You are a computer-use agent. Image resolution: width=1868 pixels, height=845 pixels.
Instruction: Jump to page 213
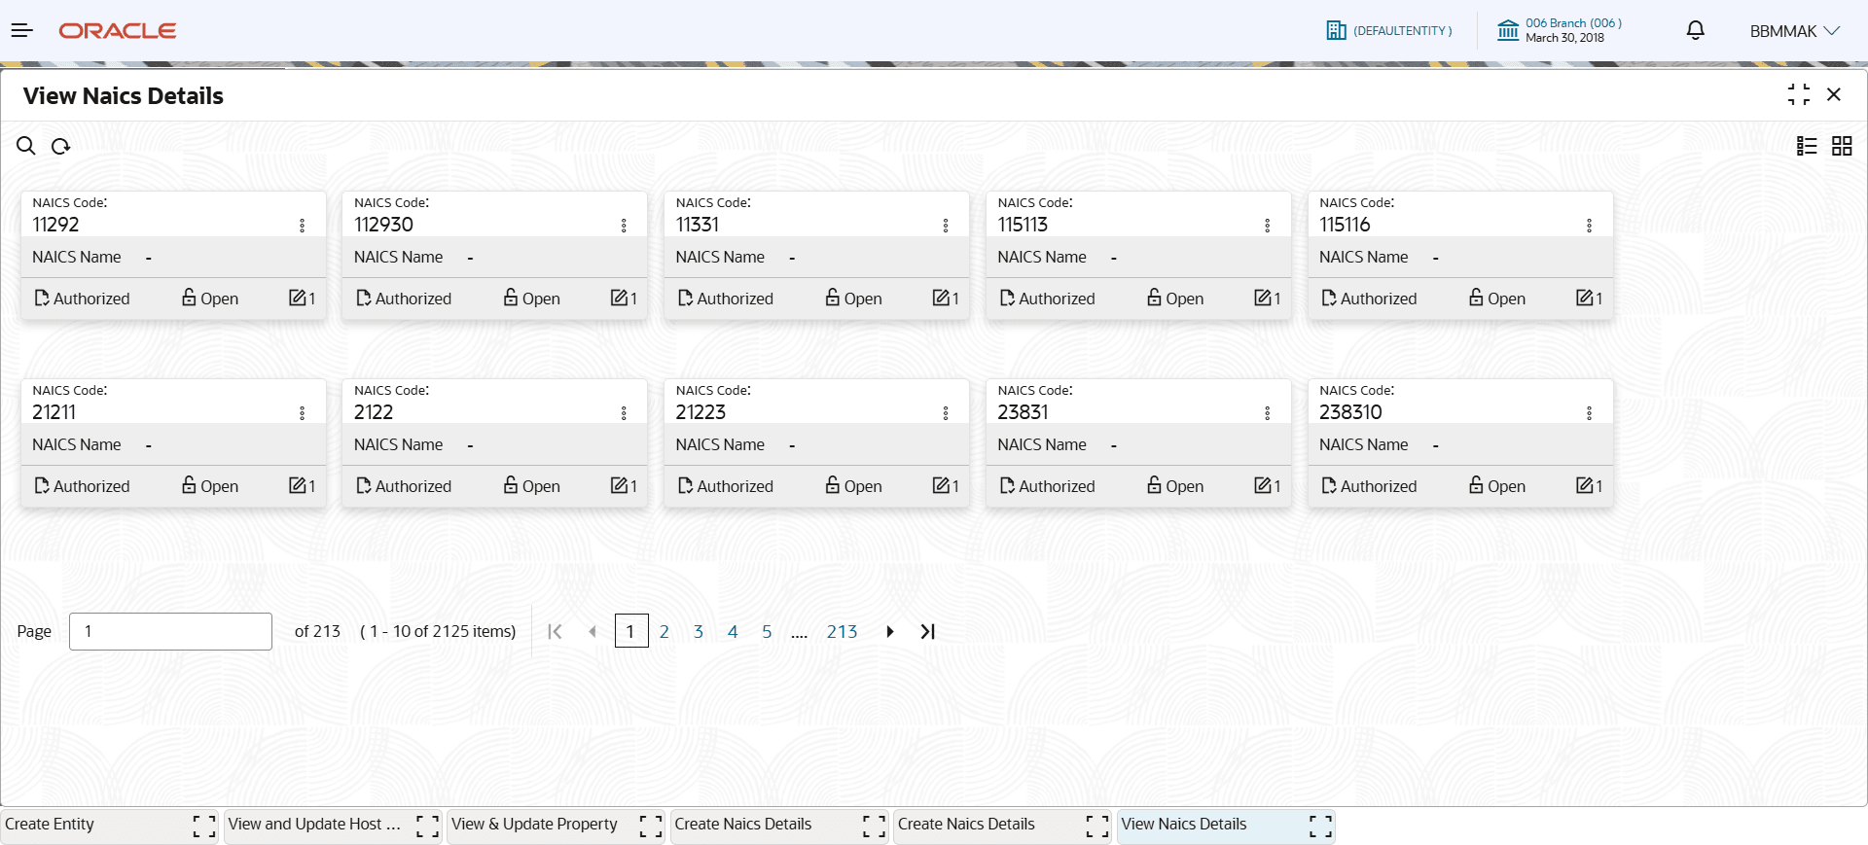843,632
